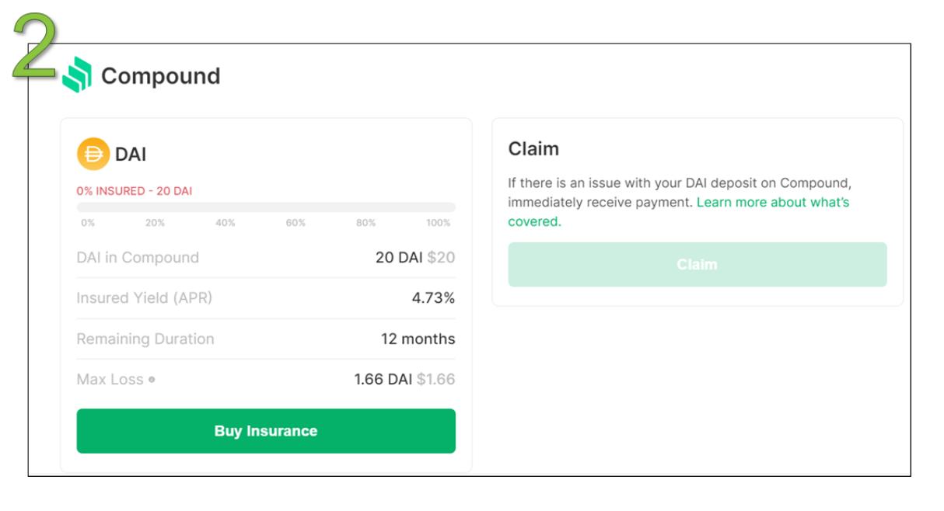Select the 80% mark on the scale
The image size is (944, 511).
(365, 223)
